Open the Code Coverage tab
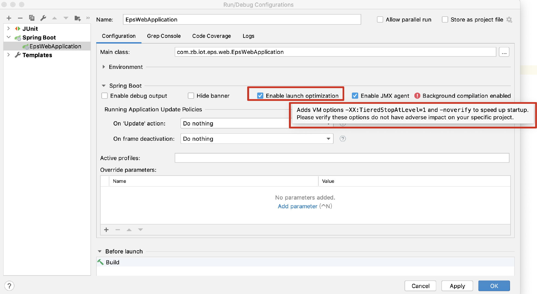 click(212, 36)
